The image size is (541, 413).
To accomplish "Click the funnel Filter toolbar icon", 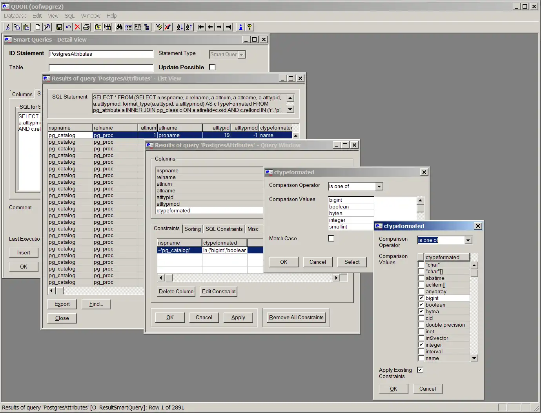I will (x=159, y=27).
